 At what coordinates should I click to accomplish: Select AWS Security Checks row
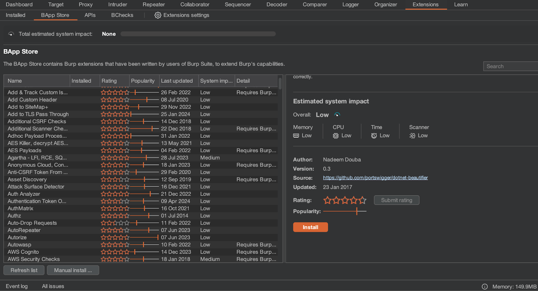pos(141,259)
